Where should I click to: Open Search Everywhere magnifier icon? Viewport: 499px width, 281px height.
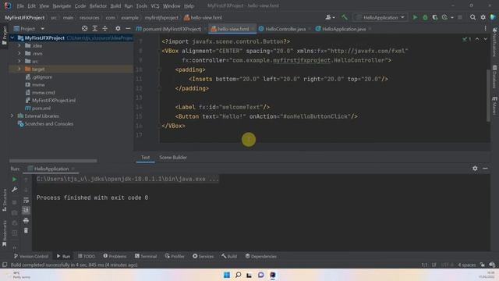point(473,17)
